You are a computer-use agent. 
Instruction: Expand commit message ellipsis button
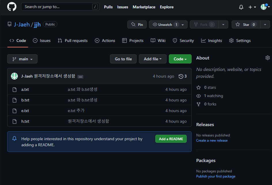80,77
